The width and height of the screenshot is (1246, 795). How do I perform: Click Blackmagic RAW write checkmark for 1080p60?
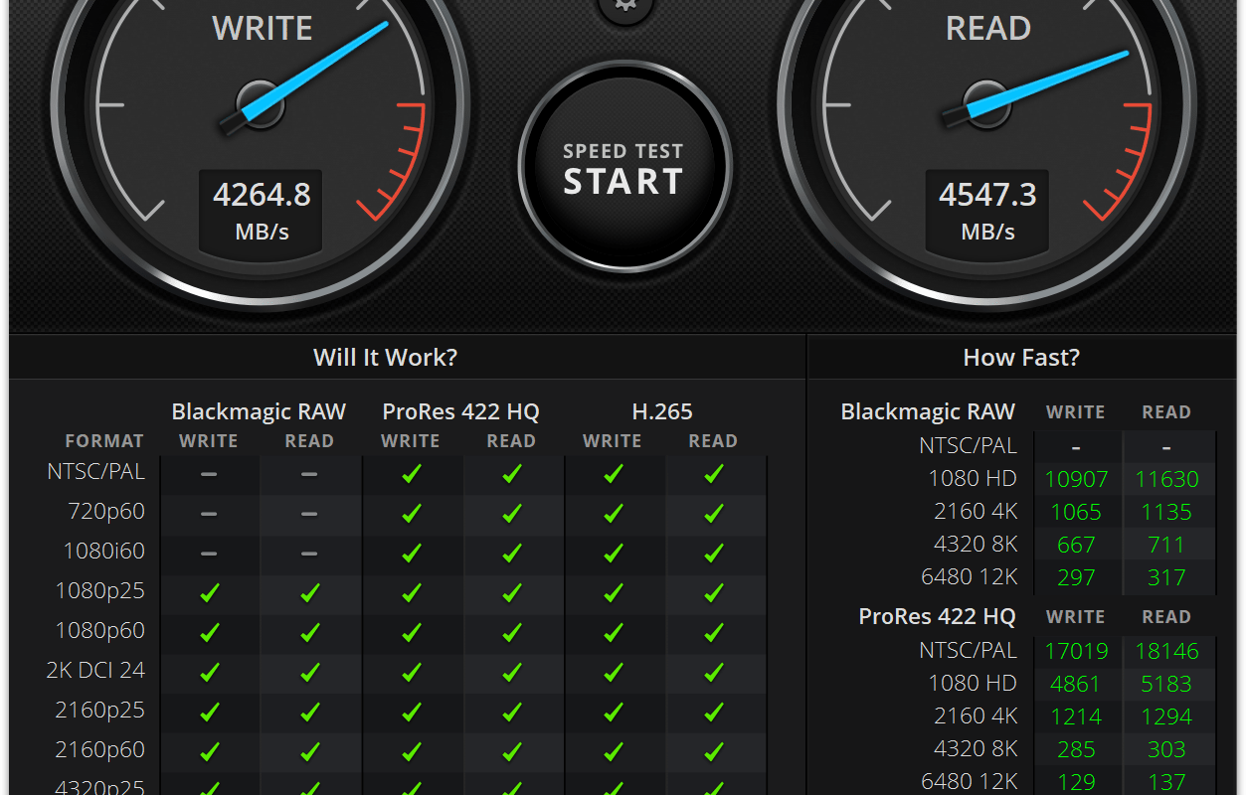click(209, 633)
